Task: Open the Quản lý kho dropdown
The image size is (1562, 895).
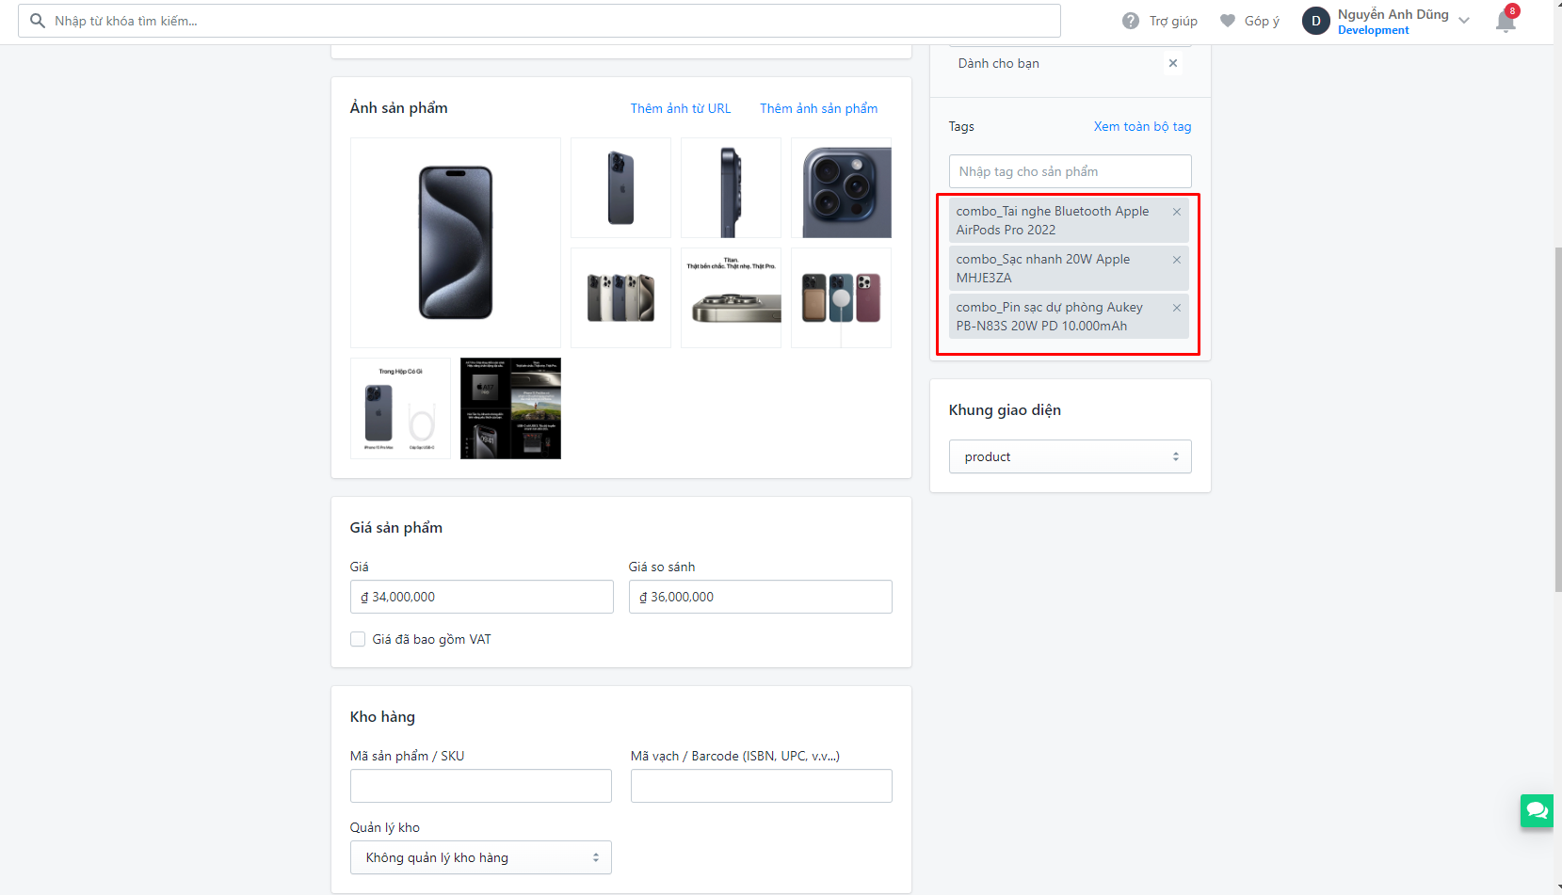Action: (481, 857)
